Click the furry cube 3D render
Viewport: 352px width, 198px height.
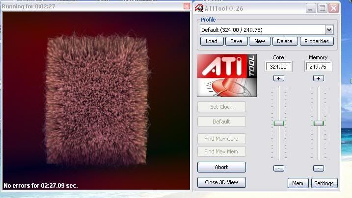[97, 99]
